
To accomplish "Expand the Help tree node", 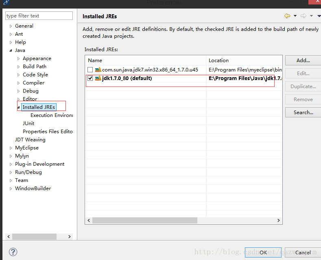I will pyautogui.click(x=11, y=43).
